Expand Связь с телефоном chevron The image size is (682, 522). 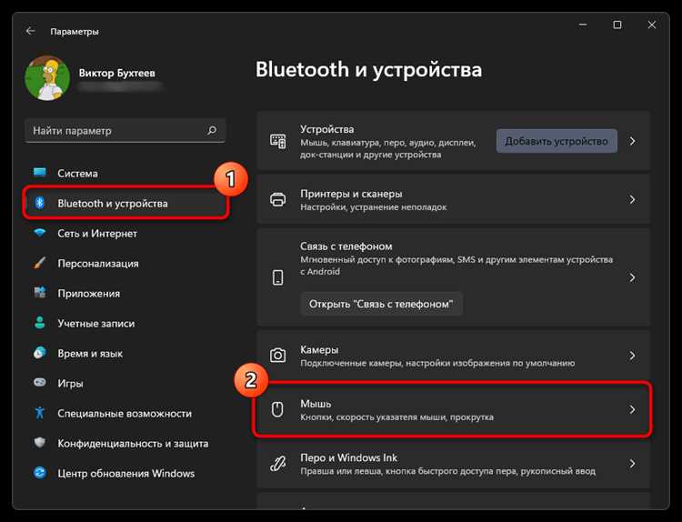pos(632,277)
